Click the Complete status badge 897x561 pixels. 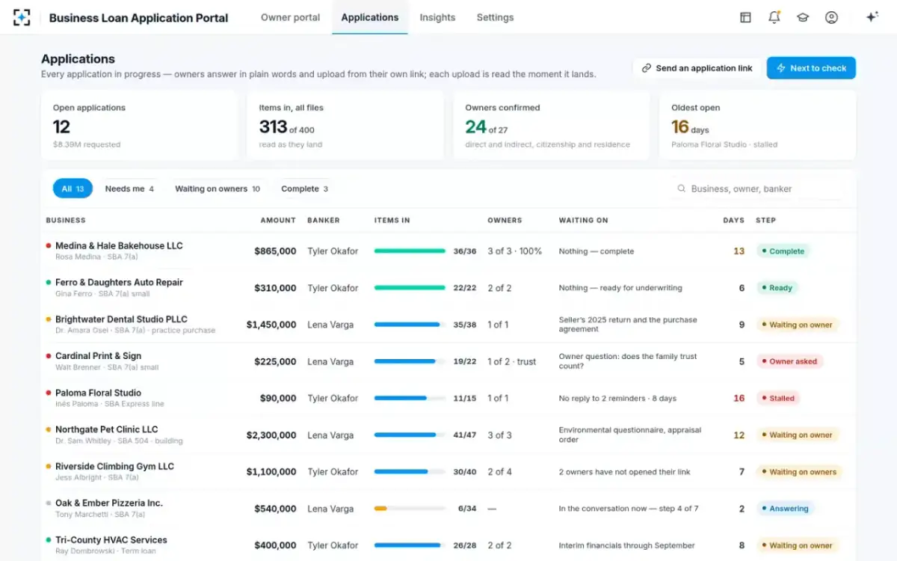[783, 251]
